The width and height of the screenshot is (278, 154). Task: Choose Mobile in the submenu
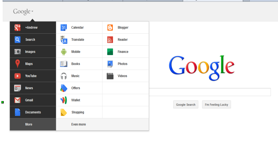(x=79, y=52)
